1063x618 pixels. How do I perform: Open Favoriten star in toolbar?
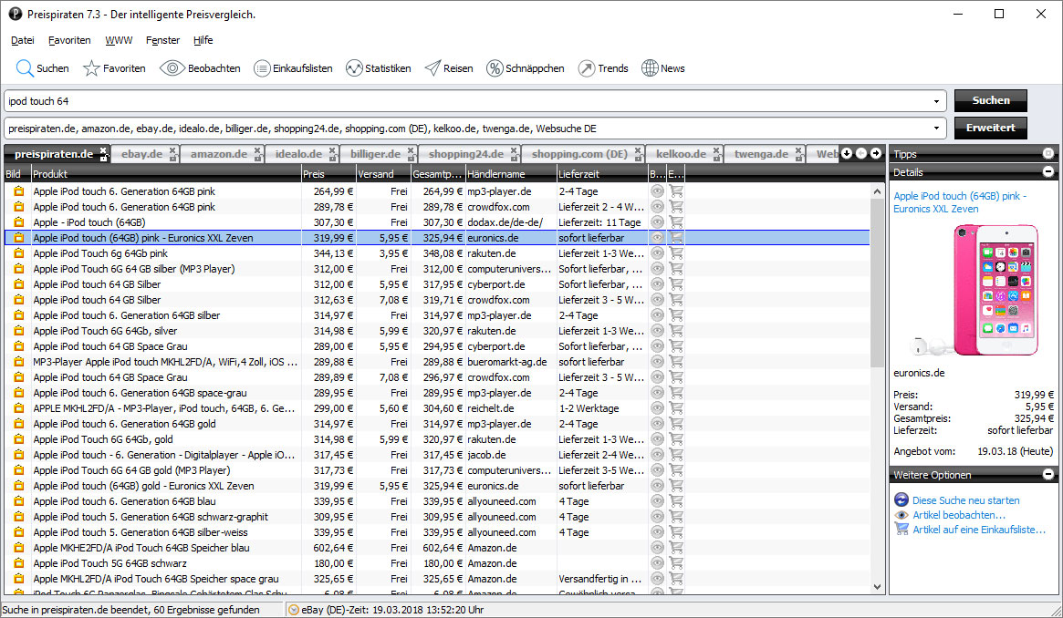pyautogui.click(x=91, y=68)
